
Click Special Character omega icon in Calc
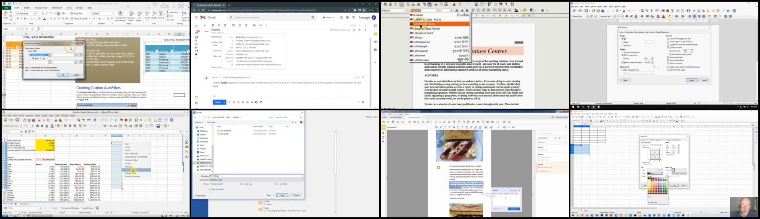tap(136, 120)
